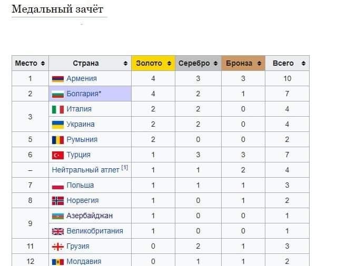The image size is (337, 266).
Task: Click the Ukraine flag icon
Action: 58,125
